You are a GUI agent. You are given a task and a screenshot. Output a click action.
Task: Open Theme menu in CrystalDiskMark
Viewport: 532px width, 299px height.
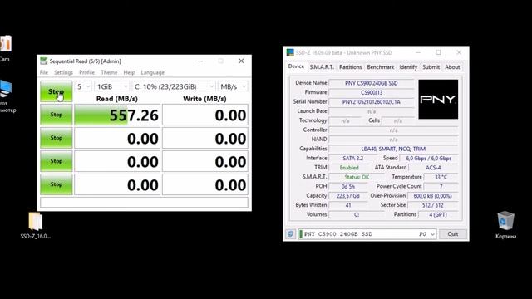point(109,72)
